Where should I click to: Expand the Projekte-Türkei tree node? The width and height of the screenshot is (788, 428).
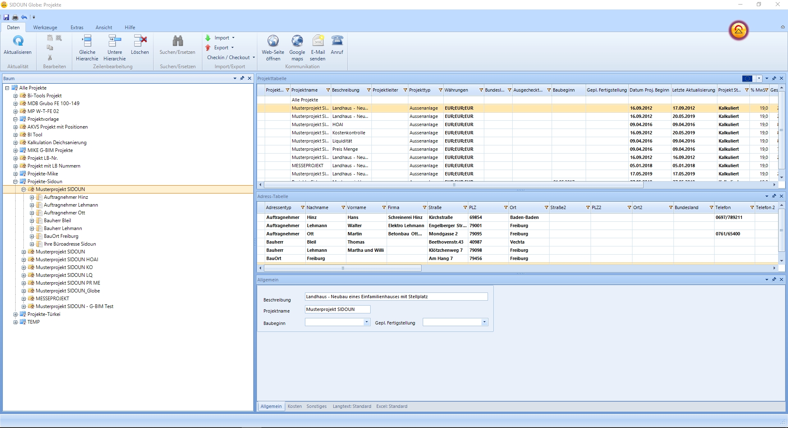[x=16, y=314]
